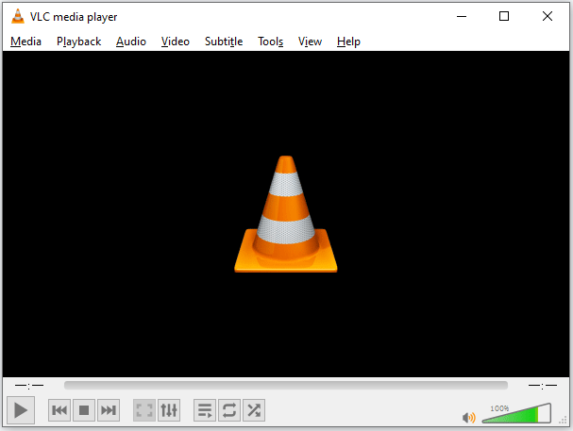This screenshot has width=573, height=431.
Task: Adjust the volume slider at 100%
Action: point(516,413)
